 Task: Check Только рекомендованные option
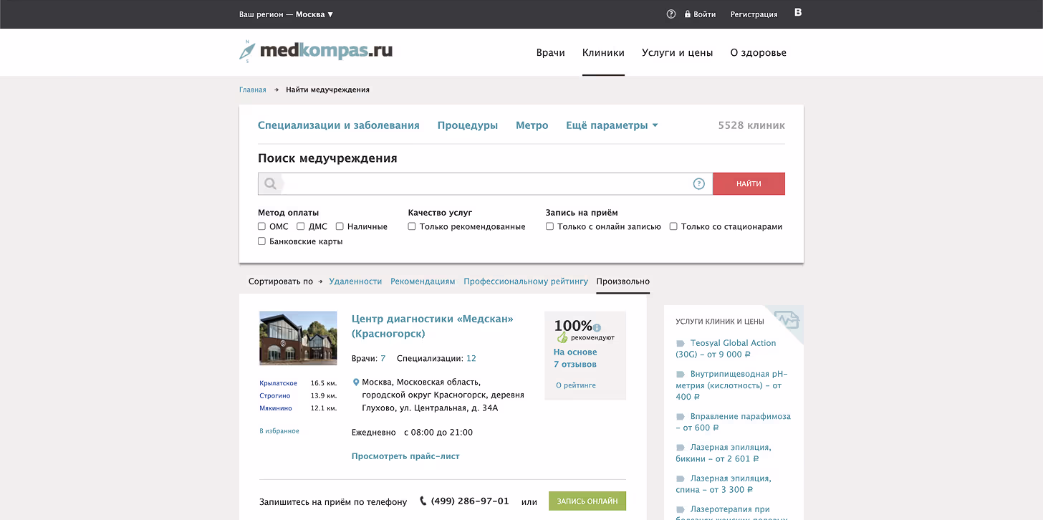click(412, 226)
